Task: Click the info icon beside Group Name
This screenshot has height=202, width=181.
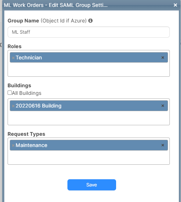Action: click(x=90, y=21)
